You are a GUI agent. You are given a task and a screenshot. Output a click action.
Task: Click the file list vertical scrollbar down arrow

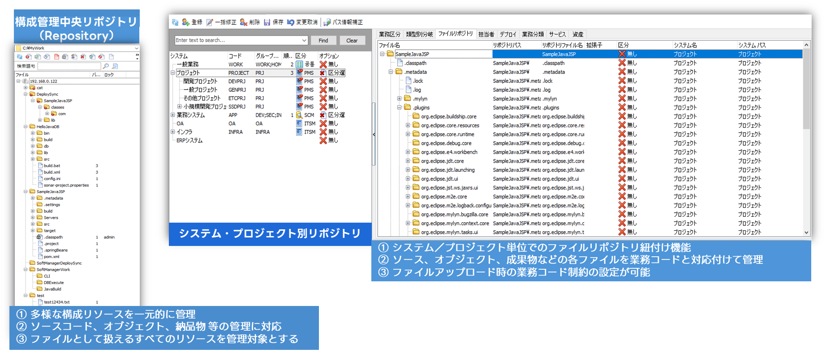tap(806, 232)
